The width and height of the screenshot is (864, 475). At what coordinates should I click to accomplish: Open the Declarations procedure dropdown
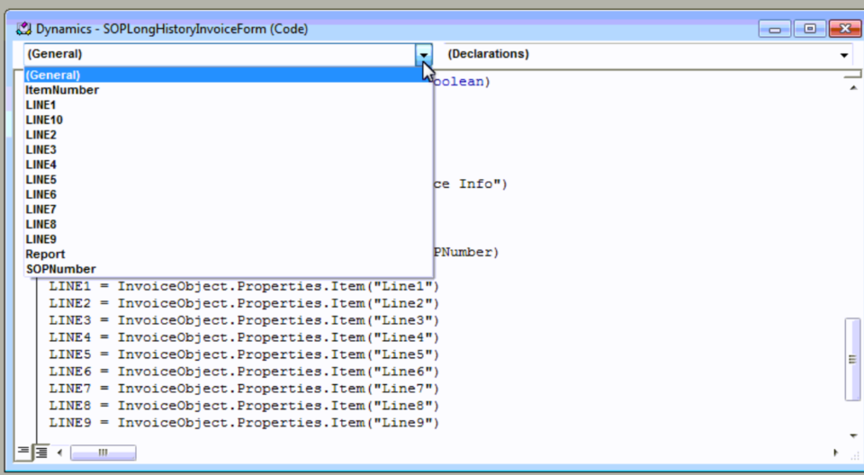843,55
